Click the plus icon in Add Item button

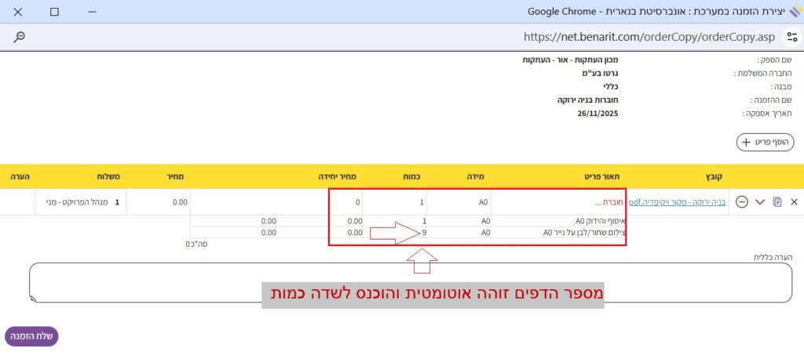tap(746, 142)
